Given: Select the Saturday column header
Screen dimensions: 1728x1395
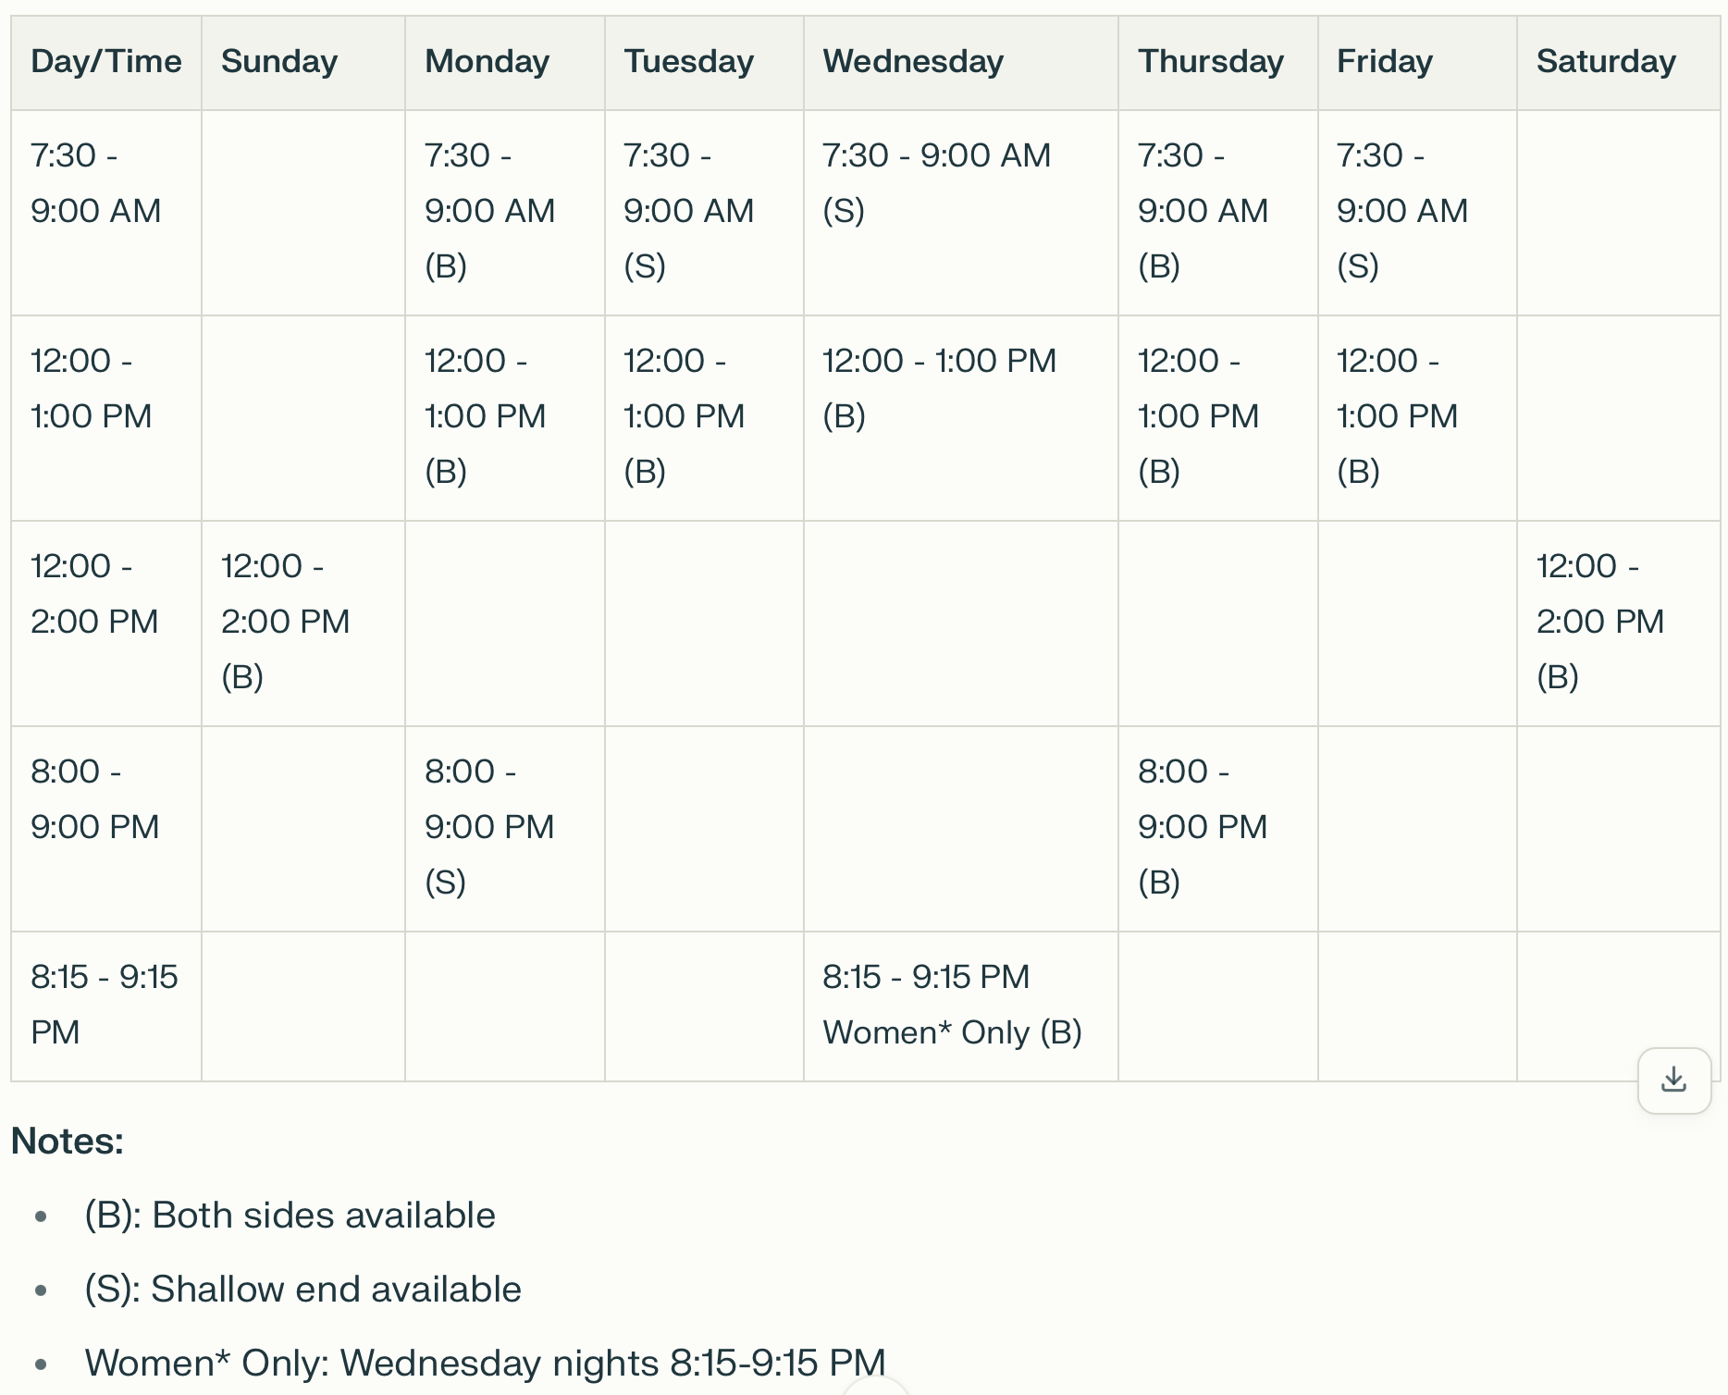Looking at the screenshot, I should coord(1618,62).
